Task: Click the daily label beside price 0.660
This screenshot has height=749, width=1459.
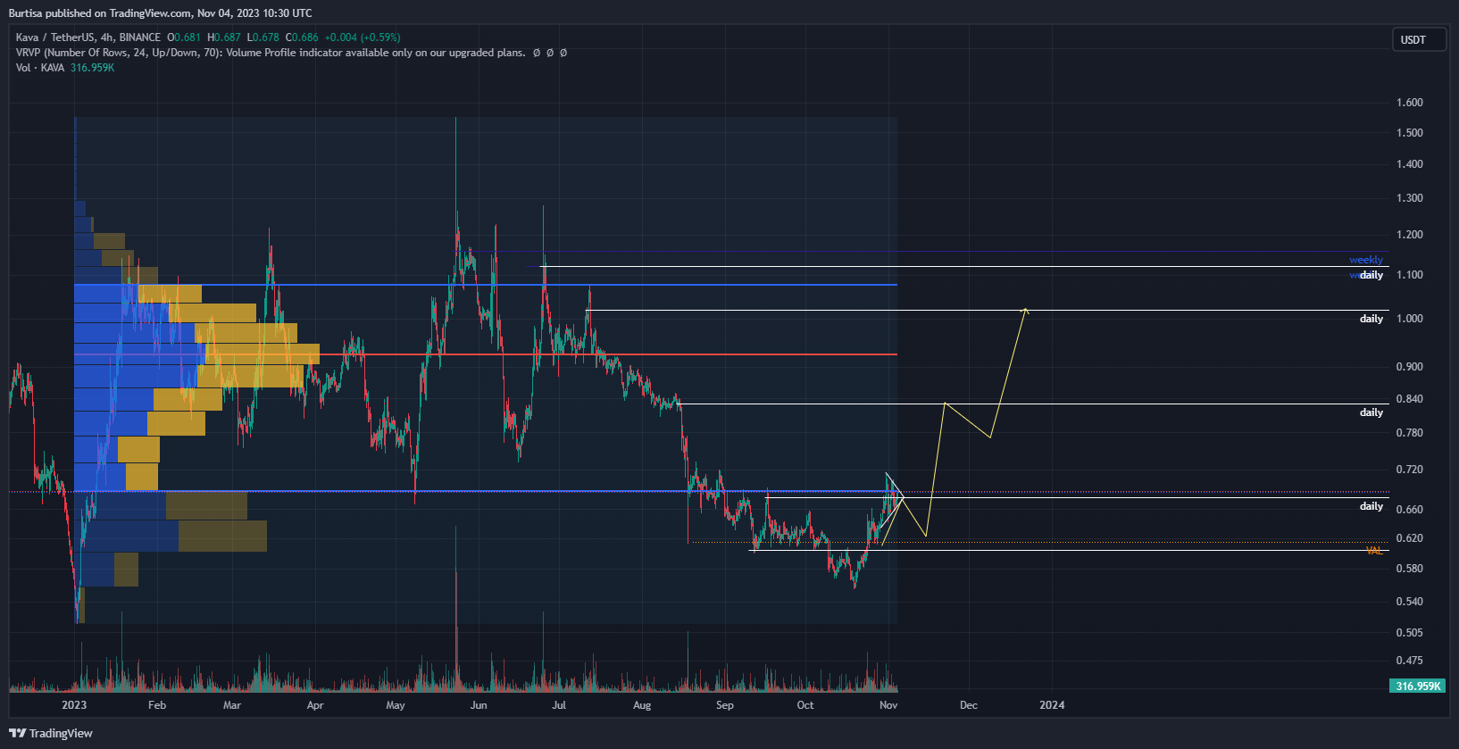Action: [x=1371, y=506]
